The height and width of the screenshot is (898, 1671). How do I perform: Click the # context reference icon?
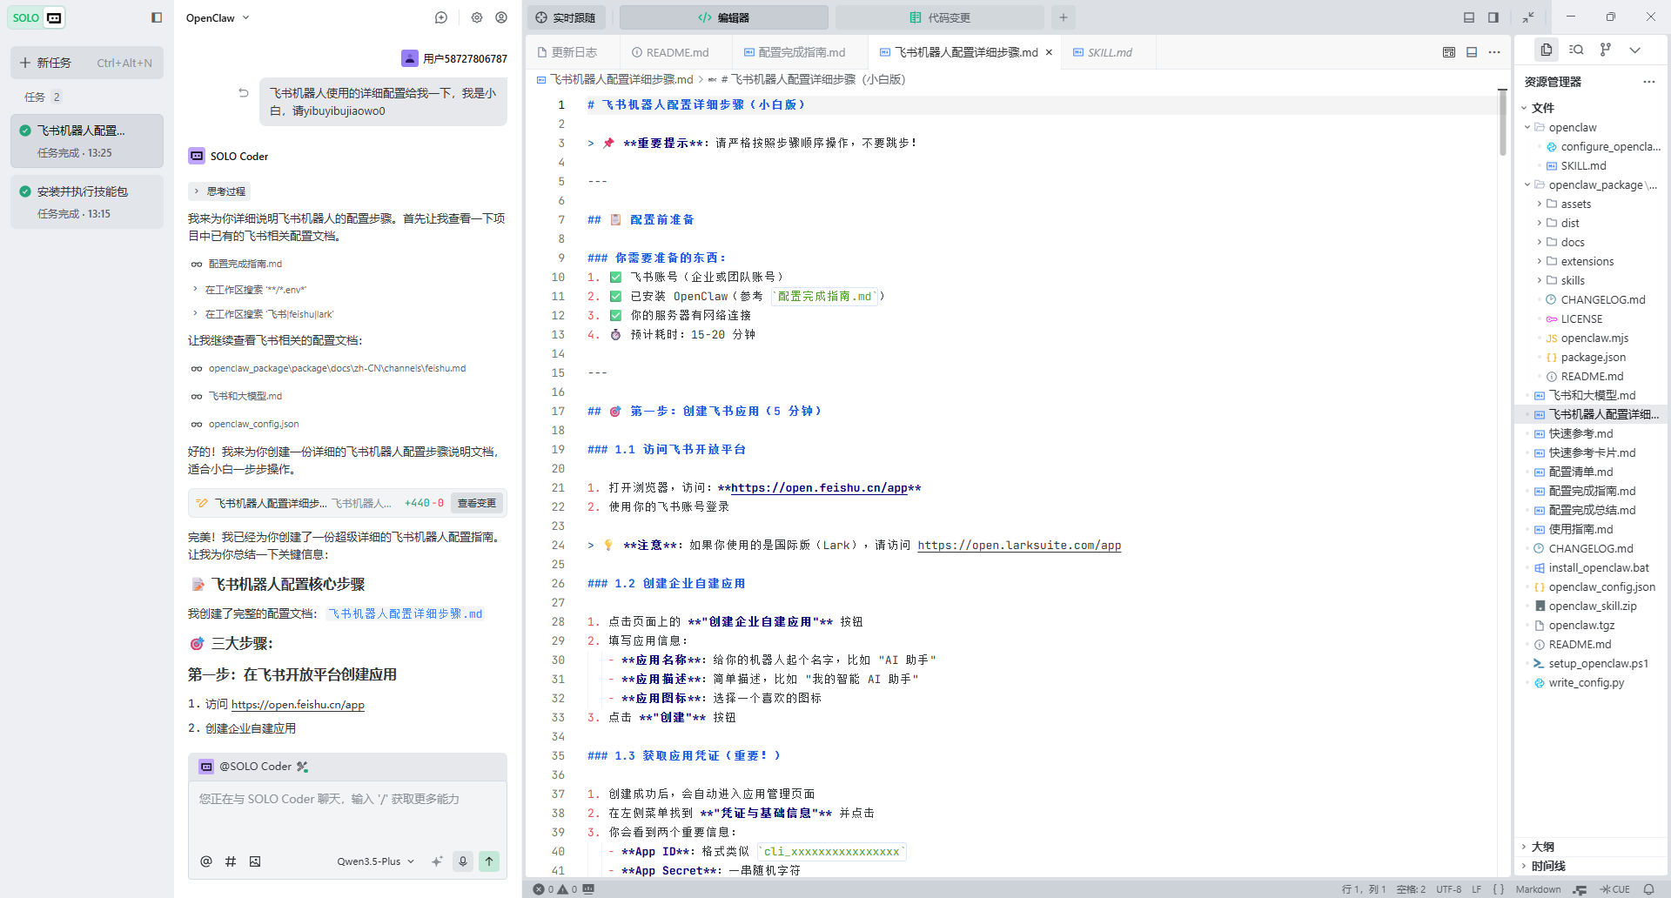point(231,861)
